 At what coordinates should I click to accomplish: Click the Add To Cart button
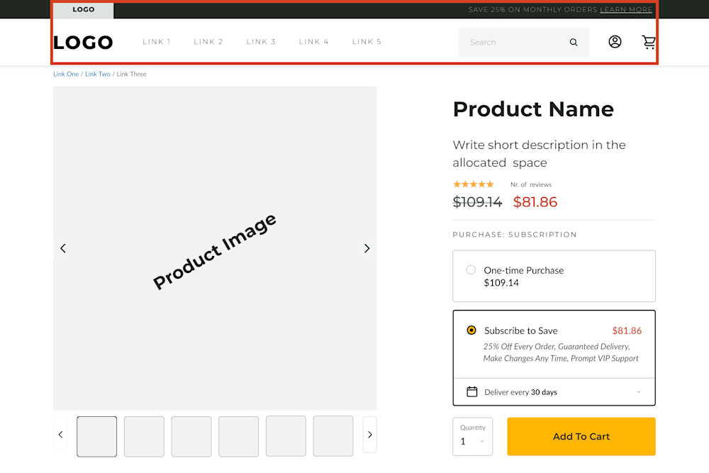[x=581, y=437]
